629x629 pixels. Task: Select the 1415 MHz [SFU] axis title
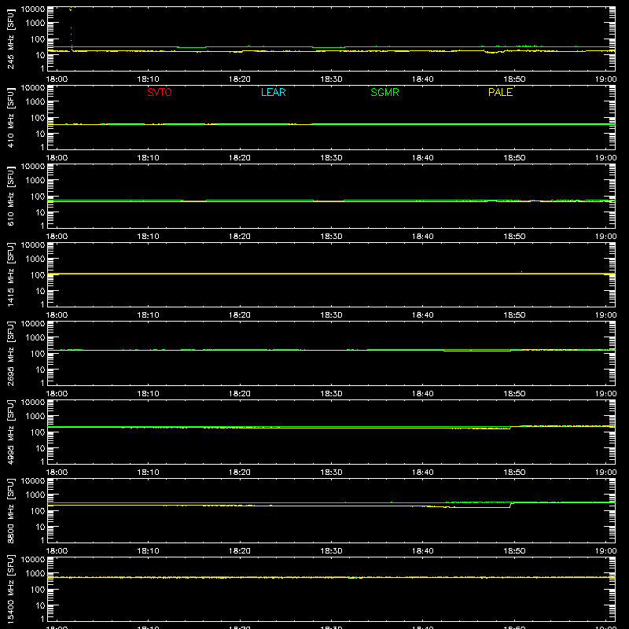point(11,274)
